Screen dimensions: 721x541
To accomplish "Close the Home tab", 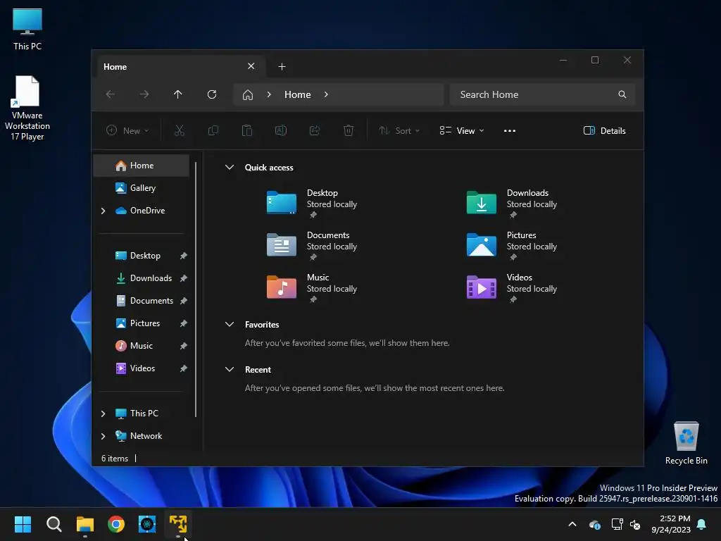I will pos(251,66).
